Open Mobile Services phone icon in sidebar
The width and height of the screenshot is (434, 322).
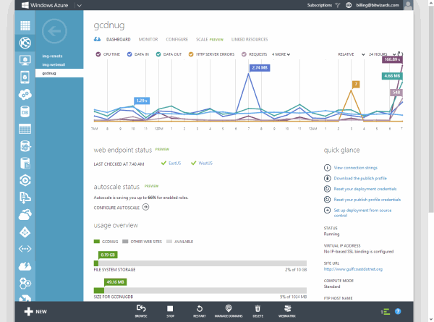[x=25, y=77]
